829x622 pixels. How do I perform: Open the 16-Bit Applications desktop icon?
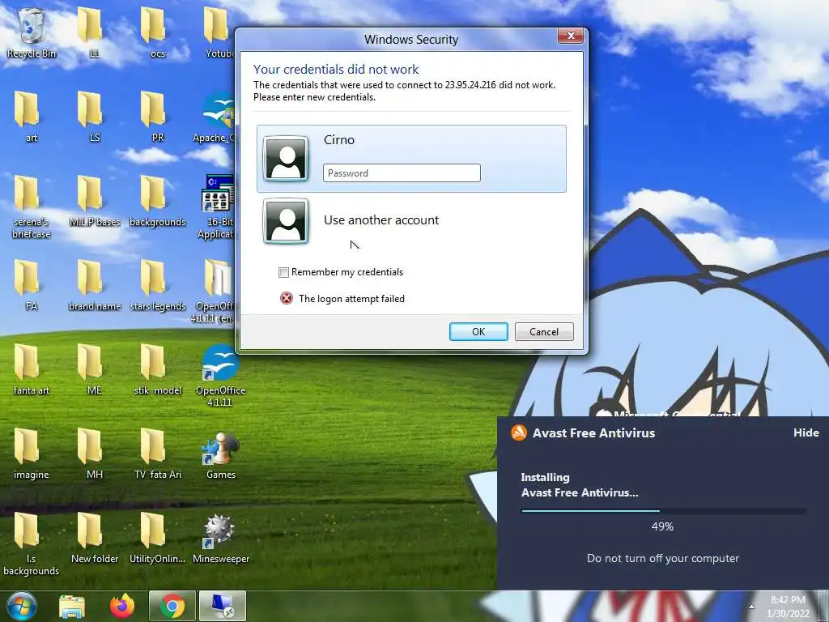click(x=217, y=207)
